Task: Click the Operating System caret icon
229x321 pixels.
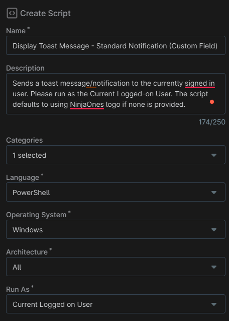Action: pyautogui.click(x=214, y=230)
